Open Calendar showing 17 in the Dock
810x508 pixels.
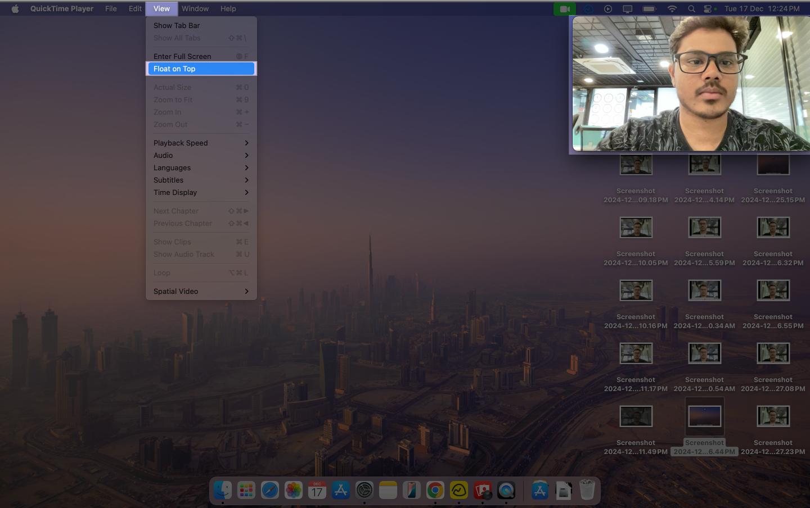(317, 491)
